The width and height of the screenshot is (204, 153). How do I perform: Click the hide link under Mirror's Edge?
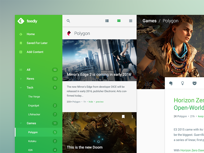91,102
